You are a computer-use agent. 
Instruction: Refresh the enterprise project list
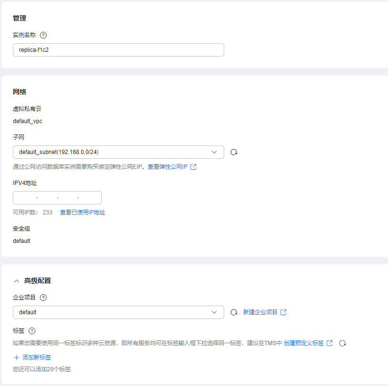(234, 312)
